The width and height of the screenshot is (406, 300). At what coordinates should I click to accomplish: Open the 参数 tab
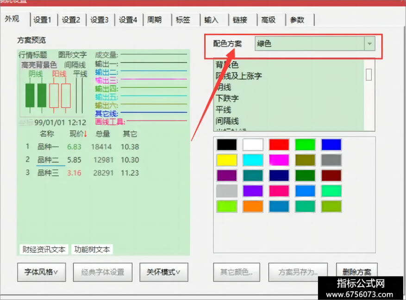297,20
